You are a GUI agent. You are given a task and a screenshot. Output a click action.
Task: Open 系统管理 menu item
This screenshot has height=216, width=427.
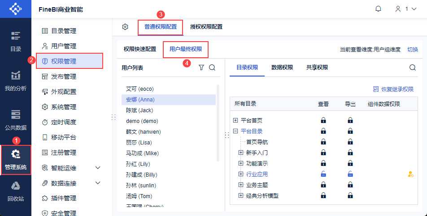click(59, 107)
